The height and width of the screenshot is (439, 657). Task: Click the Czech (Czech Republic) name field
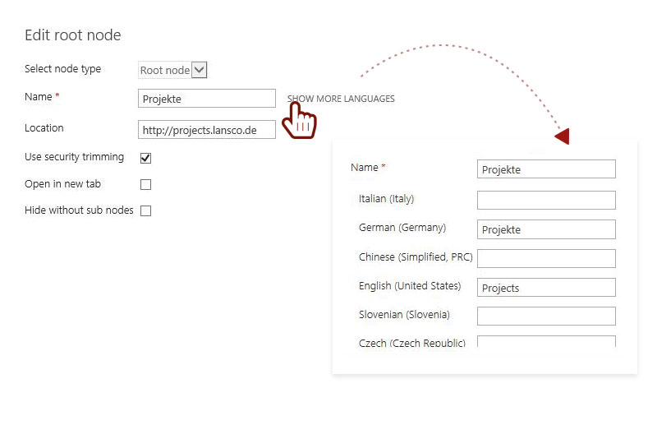point(546,341)
